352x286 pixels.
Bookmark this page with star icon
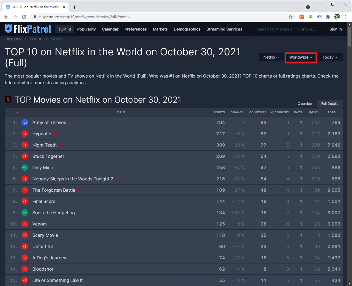tap(291, 17)
